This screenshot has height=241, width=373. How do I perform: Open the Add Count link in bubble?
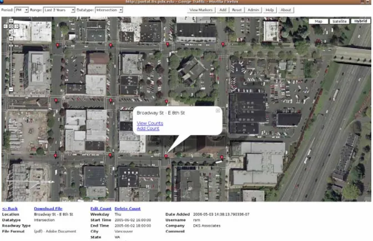tap(148, 128)
